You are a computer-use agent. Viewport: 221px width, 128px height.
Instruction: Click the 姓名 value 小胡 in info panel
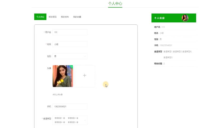point(162,33)
